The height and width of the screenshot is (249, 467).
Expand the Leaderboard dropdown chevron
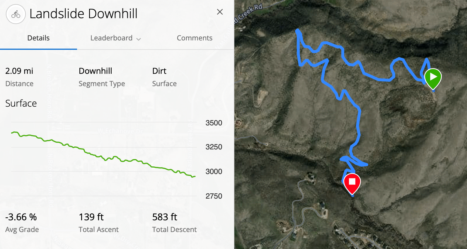[139, 39]
